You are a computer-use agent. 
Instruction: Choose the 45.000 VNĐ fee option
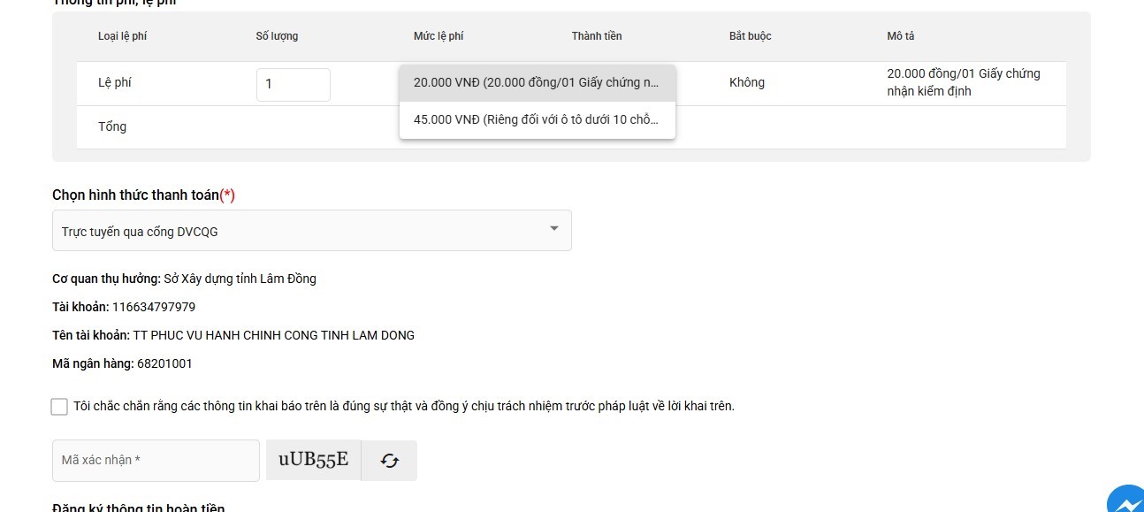[x=537, y=120]
